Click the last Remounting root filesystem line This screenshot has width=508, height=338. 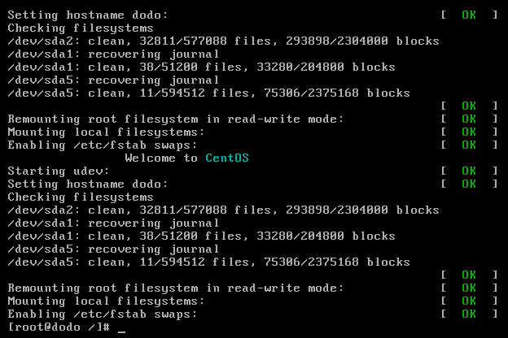coord(175,288)
